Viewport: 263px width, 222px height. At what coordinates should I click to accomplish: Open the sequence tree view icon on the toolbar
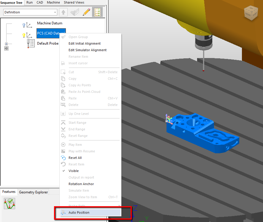tap(97, 12)
